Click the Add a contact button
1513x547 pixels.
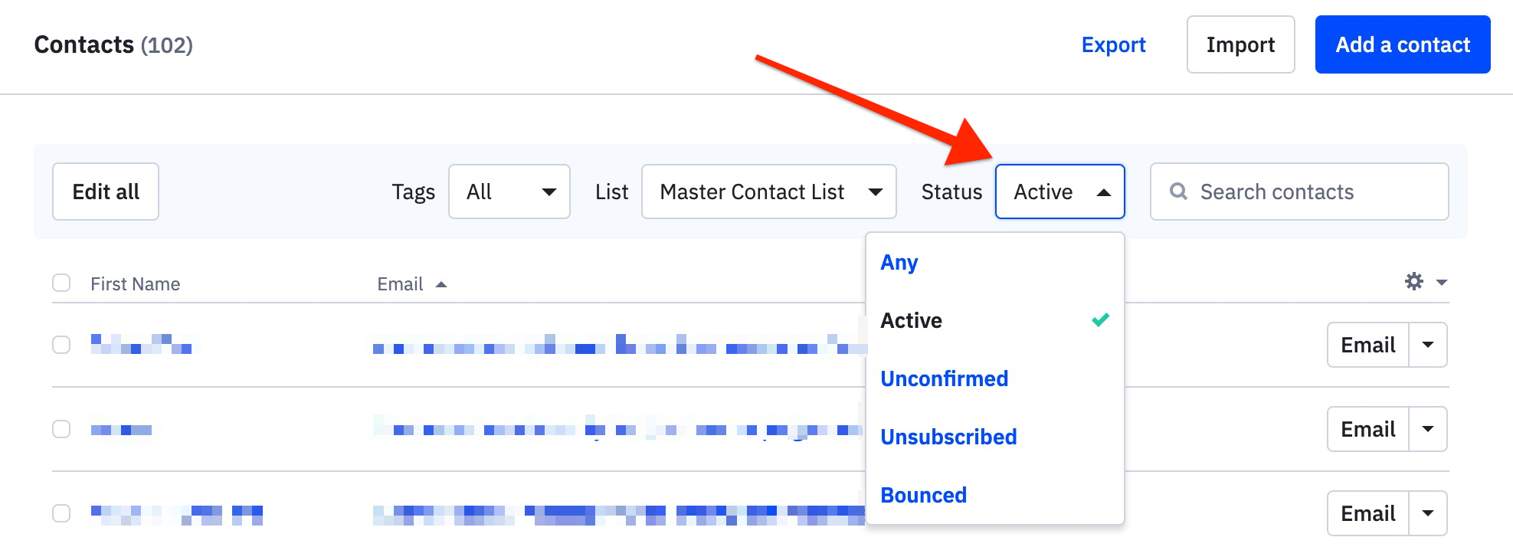(1403, 44)
